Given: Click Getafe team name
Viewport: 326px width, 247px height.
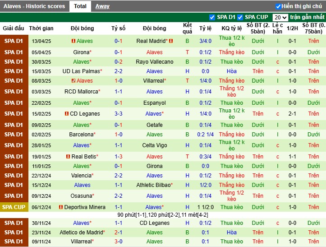Looking at the screenshot, I should [x=155, y=125].
